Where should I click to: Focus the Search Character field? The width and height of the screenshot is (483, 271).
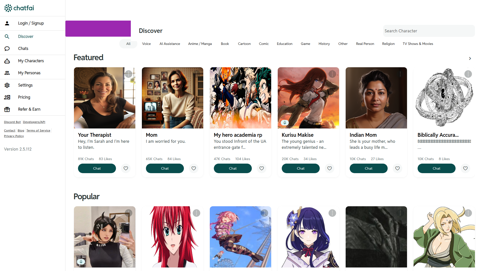[x=429, y=31]
